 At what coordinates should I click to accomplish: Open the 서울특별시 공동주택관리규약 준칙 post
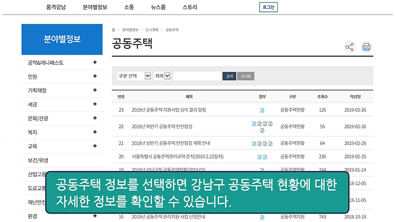point(177,157)
